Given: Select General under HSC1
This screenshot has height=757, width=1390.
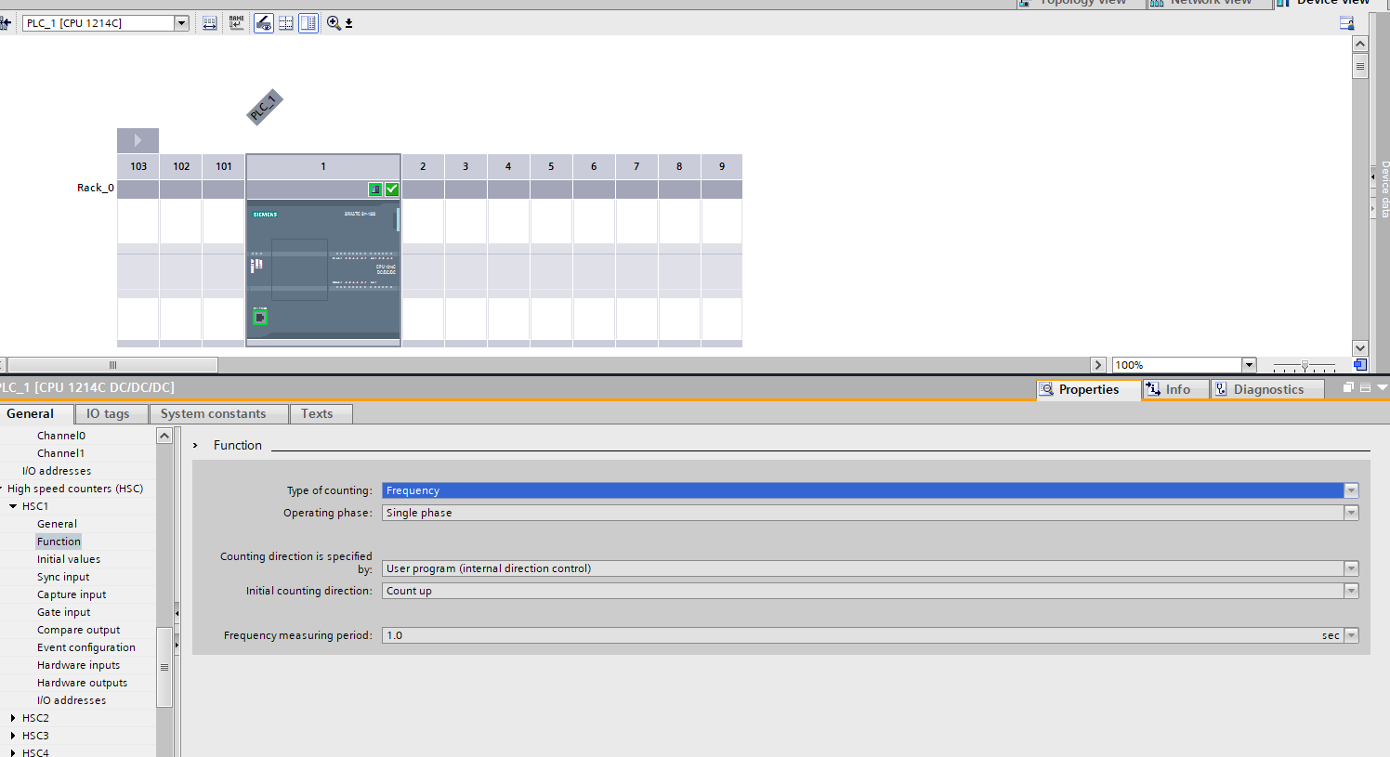Looking at the screenshot, I should [57, 524].
